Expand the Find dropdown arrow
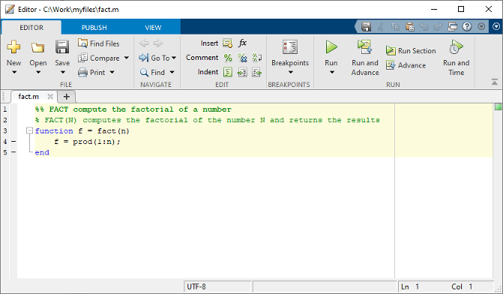 (x=172, y=72)
